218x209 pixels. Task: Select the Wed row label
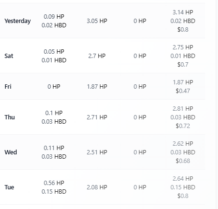pos(11,152)
